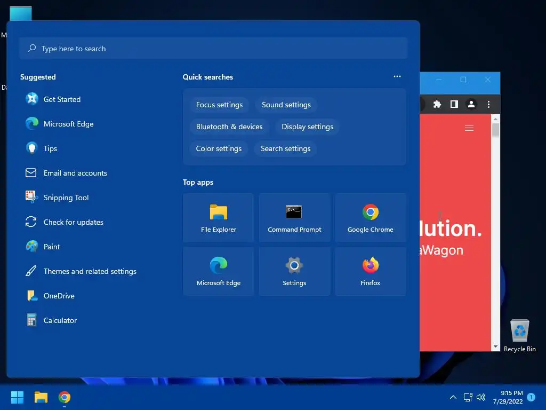Close the Chrome window
546x410 pixels.
[488, 80]
